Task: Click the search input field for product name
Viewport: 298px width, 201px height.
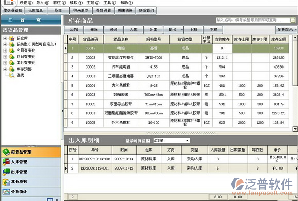Action: [253, 20]
